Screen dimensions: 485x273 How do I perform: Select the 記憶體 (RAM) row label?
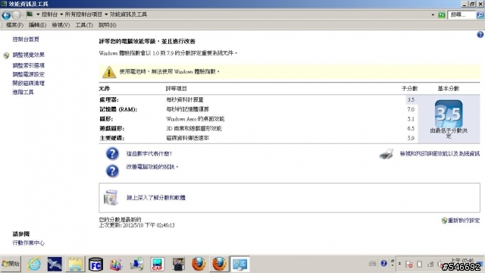click(x=118, y=109)
